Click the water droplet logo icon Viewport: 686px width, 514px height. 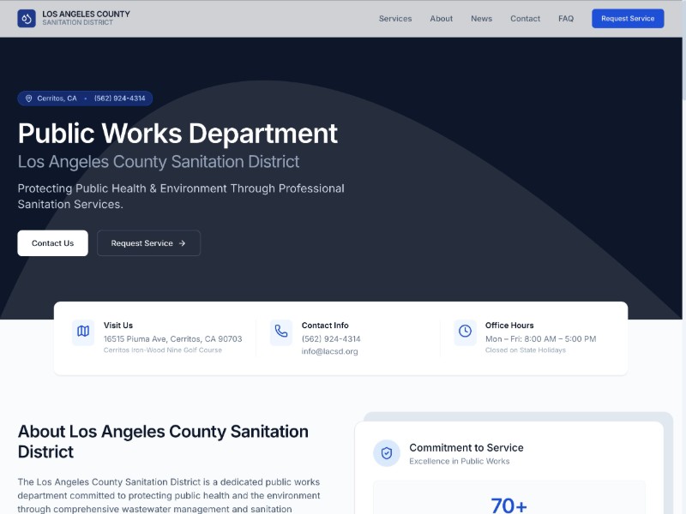(27, 18)
